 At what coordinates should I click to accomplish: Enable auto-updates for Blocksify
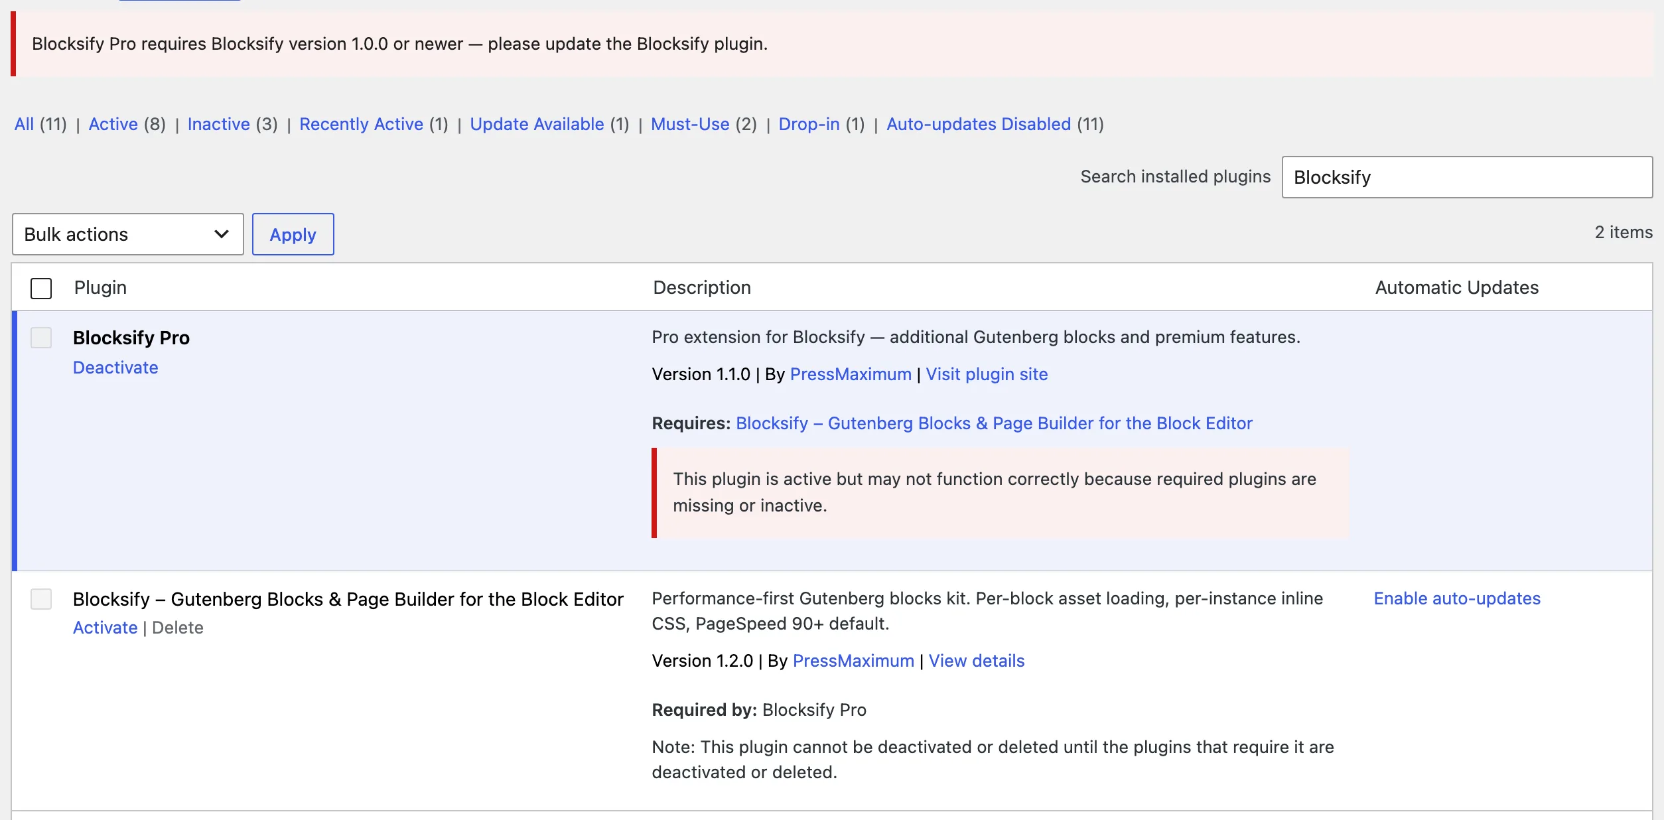1457,598
